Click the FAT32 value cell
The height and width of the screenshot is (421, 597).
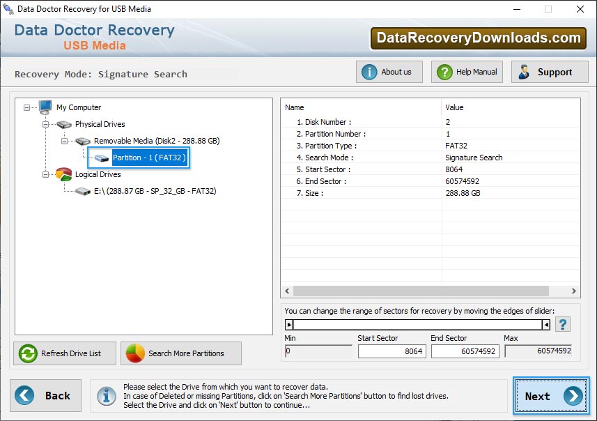(x=456, y=146)
